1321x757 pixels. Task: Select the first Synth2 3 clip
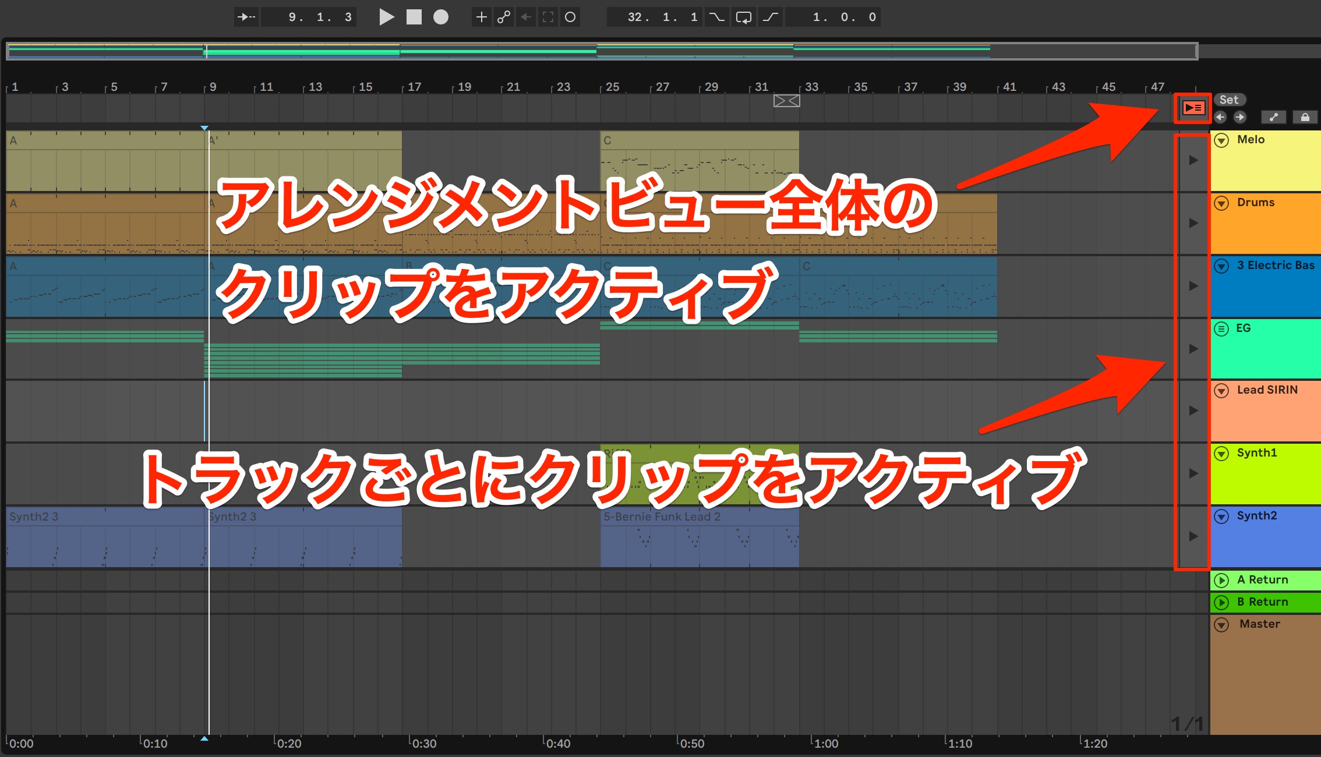pyautogui.click(x=105, y=537)
